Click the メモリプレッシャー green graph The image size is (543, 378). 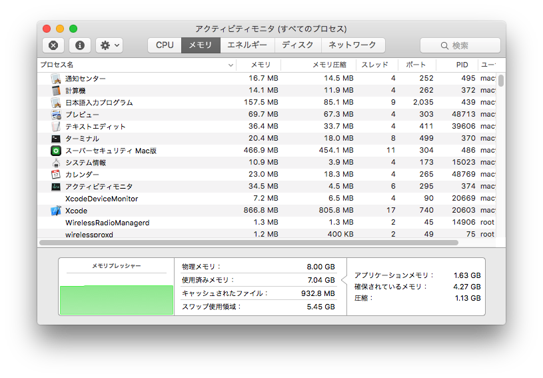click(x=117, y=300)
